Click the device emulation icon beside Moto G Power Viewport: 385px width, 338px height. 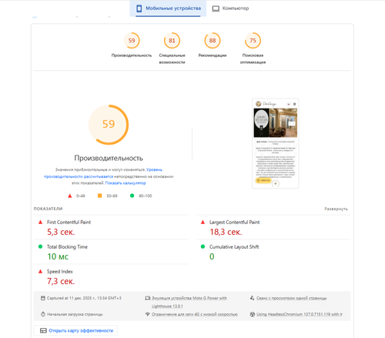coord(148,298)
